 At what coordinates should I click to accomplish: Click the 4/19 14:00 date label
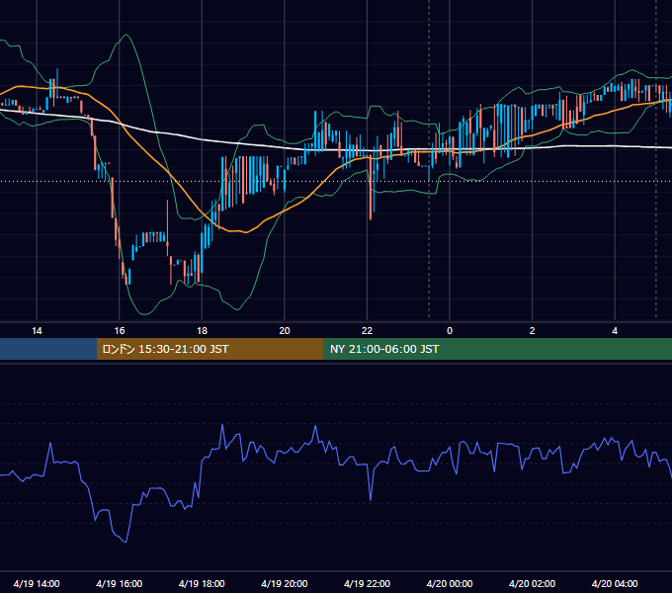(x=37, y=583)
